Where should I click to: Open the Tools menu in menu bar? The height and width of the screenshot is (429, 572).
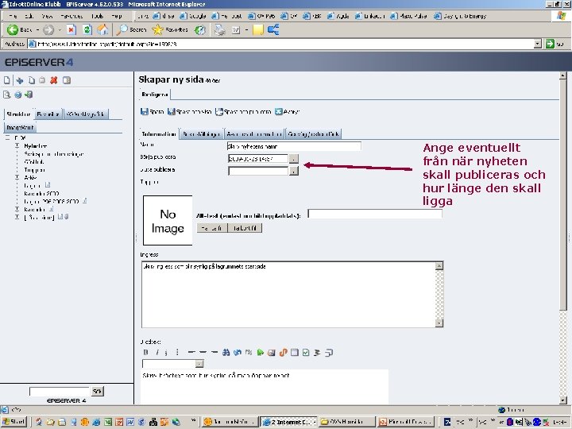click(x=98, y=16)
